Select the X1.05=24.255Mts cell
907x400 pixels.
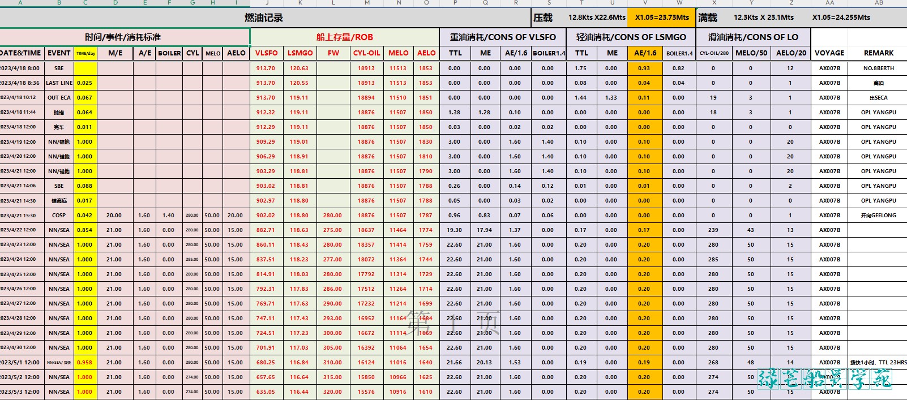(841, 18)
